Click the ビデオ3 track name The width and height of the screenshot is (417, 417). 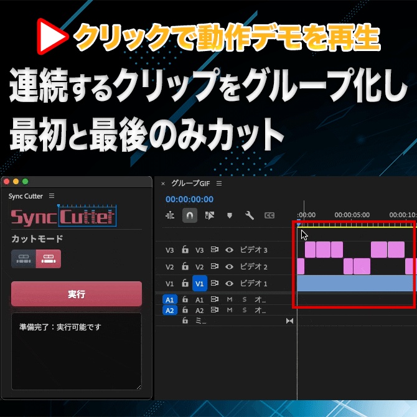pyautogui.click(x=253, y=250)
